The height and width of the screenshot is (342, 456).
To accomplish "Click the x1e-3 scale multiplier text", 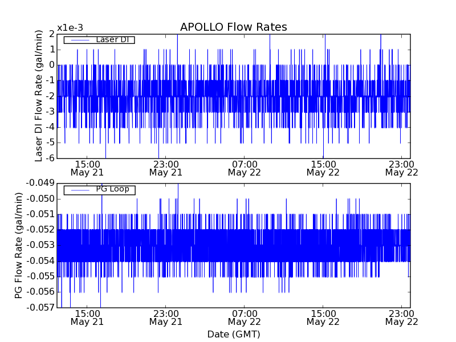I will [70, 28].
